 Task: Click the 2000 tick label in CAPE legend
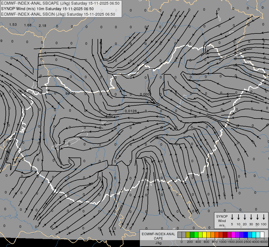[x=239, y=242]
